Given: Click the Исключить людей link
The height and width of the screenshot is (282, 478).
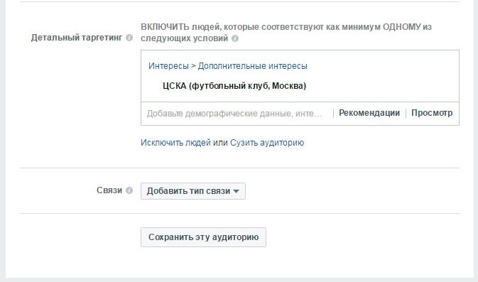Looking at the screenshot, I should point(175,143).
